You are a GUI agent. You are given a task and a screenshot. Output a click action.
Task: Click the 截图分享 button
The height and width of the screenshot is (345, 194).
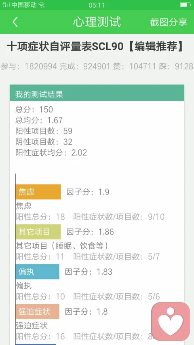(169, 22)
